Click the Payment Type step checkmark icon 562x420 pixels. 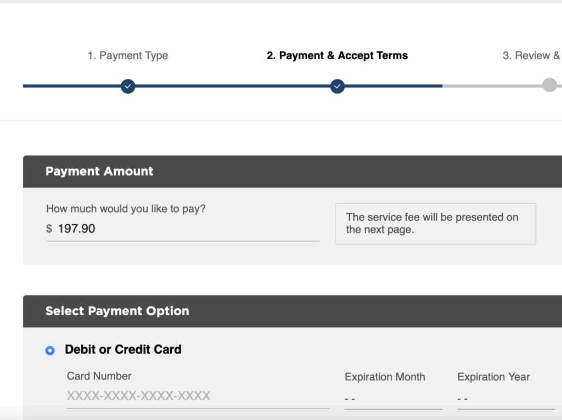tap(128, 86)
